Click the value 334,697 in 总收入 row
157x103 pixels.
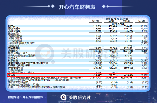(128, 26)
